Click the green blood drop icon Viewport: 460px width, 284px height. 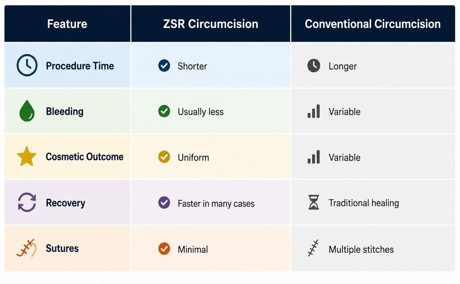27,111
